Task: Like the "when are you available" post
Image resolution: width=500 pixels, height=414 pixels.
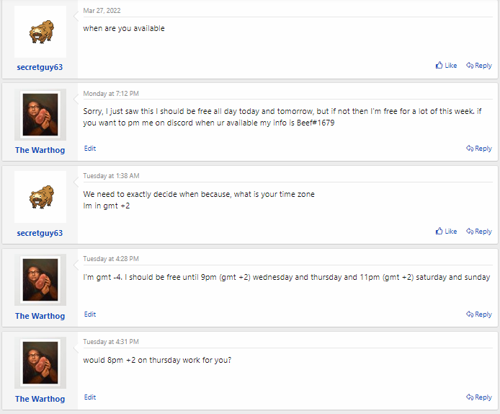Action: click(446, 66)
